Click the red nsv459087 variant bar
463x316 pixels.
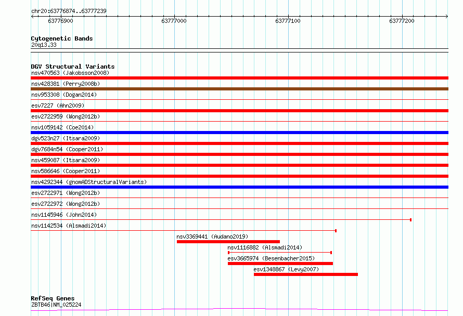pos(239,165)
